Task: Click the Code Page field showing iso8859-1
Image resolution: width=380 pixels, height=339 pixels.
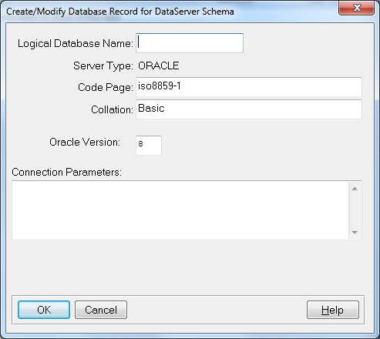Action: click(x=249, y=87)
